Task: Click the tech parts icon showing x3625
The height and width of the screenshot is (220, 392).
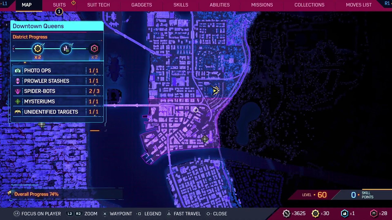Action: (x=286, y=214)
